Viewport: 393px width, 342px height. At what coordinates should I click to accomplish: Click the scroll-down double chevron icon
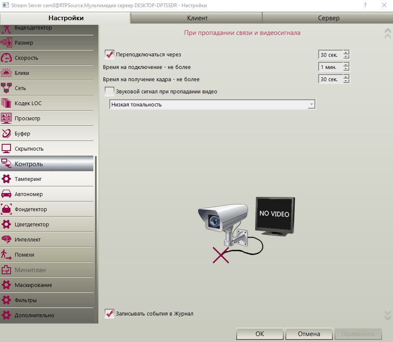[x=388, y=315]
